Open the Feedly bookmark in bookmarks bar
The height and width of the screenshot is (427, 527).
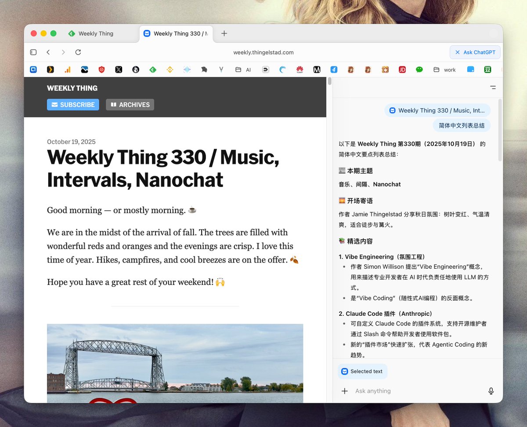(x=153, y=69)
